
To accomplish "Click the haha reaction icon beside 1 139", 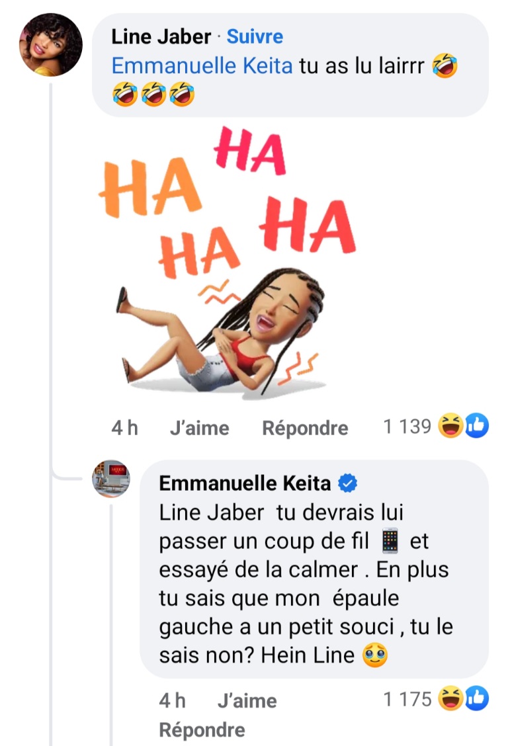I will 450,426.
